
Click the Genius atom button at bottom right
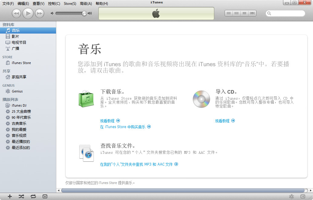[292, 197]
